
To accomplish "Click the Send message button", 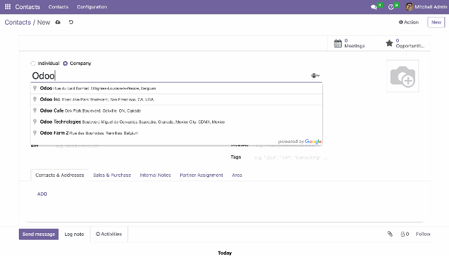I will click(x=38, y=234).
